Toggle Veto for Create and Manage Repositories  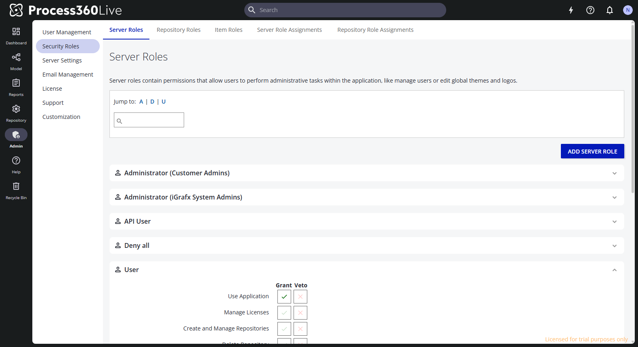click(300, 329)
